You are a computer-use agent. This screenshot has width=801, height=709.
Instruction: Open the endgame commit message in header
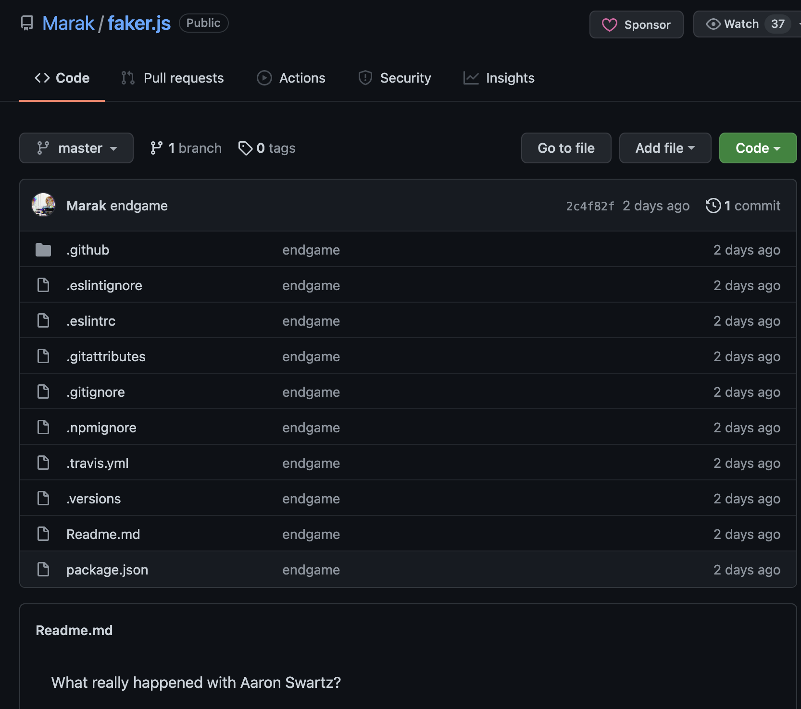click(x=139, y=206)
